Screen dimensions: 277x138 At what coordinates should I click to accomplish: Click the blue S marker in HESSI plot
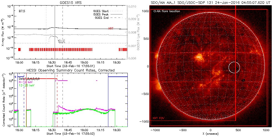15,76
